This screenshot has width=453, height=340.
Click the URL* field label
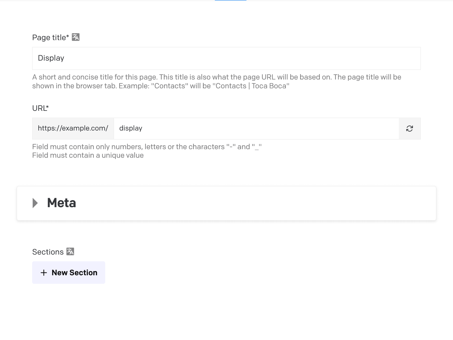coord(40,108)
